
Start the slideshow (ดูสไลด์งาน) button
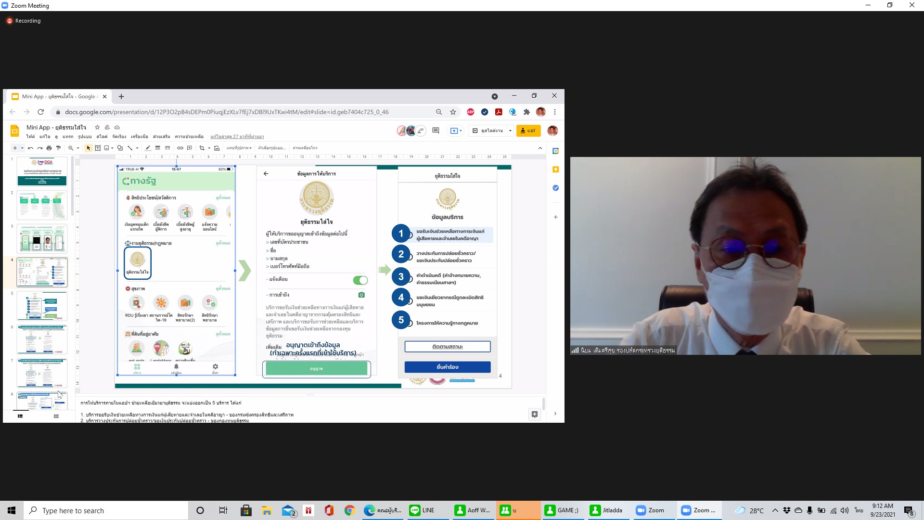488,130
